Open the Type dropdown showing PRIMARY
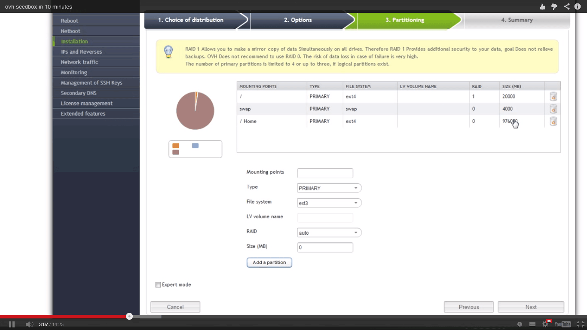 pyautogui.click(x=329, y=188)
